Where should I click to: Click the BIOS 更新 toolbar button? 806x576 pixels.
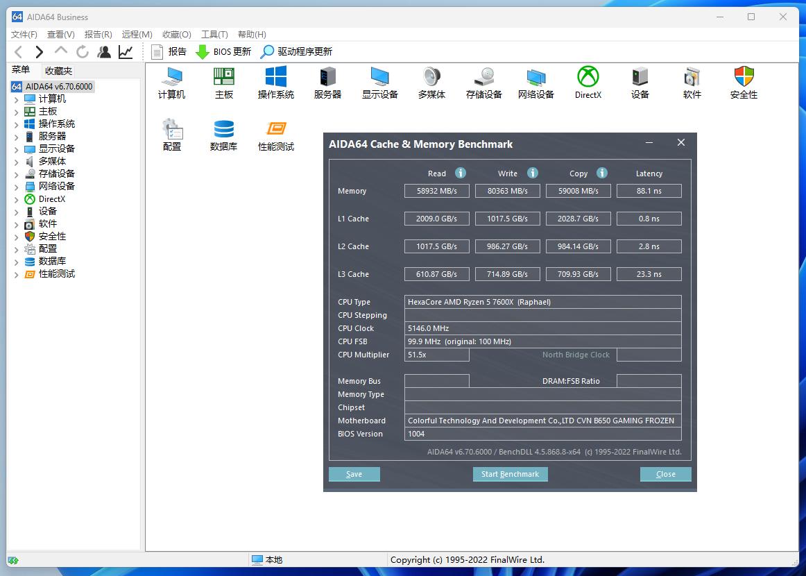pos(223,51)
